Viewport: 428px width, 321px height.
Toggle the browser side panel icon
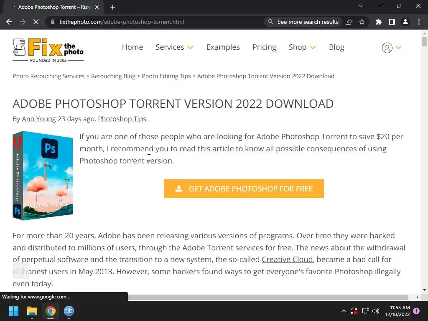pyautogui.click(x=392, y=22)
